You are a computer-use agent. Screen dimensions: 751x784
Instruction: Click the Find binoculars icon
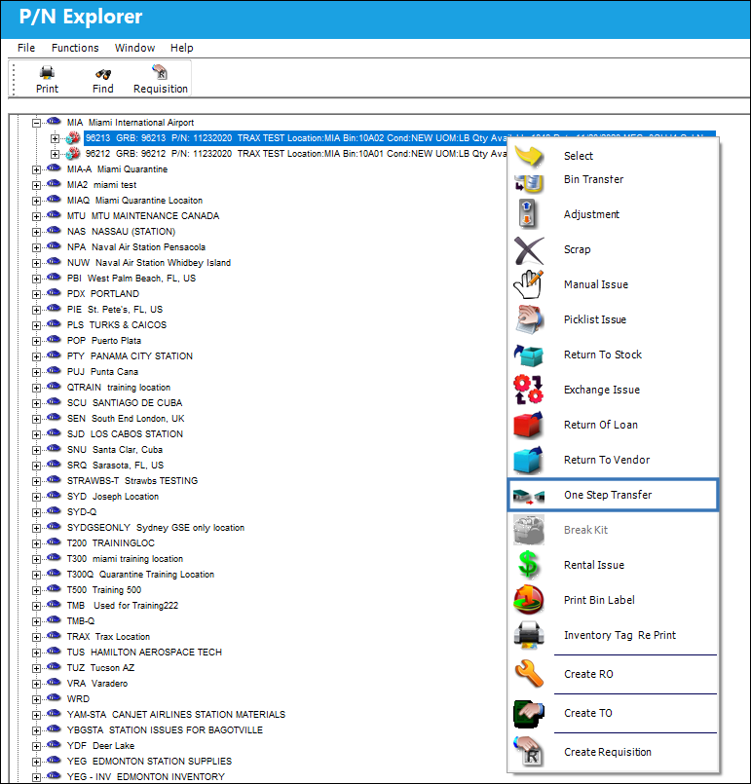103,74
